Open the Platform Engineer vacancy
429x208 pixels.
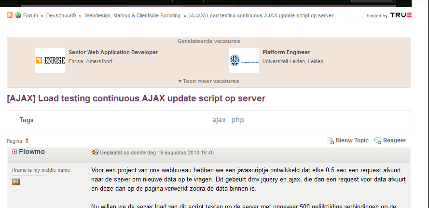(286, 52)
